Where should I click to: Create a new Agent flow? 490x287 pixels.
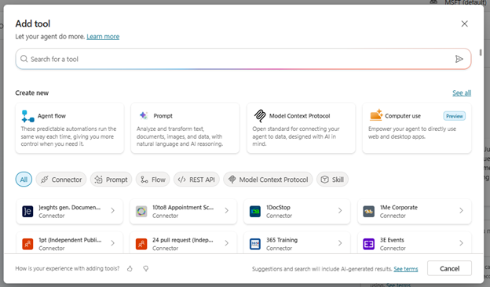[70, 129]
